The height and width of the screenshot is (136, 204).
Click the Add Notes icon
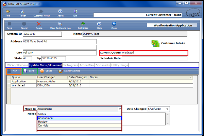83,24
